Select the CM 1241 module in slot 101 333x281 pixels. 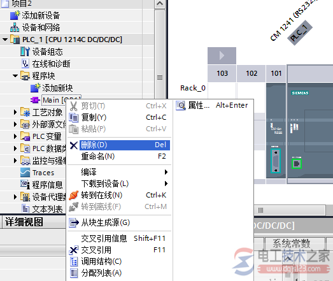coord(276,131)
